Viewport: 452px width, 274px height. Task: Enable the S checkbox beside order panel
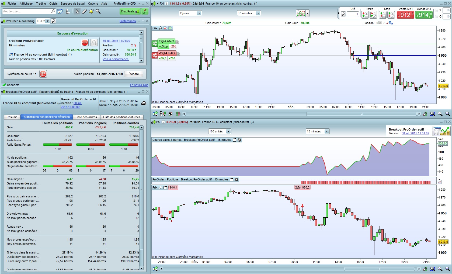(x=437, y=11)
